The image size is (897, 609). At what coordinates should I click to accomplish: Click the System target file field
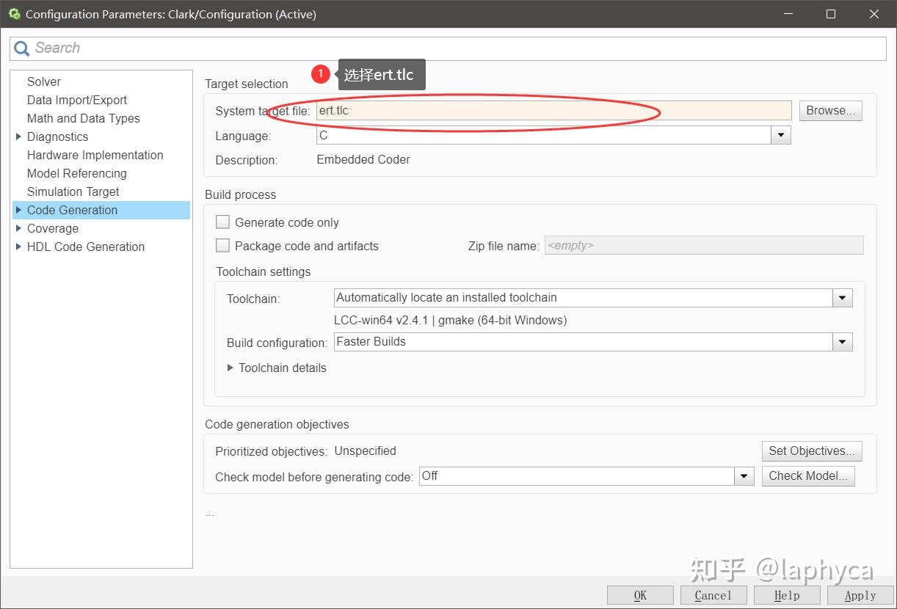coord(554,111)
